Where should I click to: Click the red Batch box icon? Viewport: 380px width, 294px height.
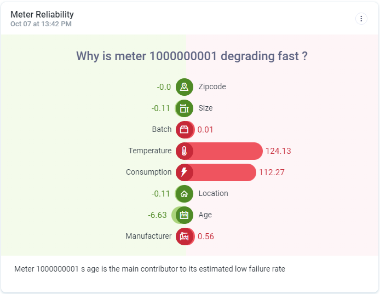point(185,130)
